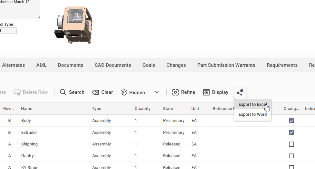
Task: Go to the Requirements tab
Action: 282,65
